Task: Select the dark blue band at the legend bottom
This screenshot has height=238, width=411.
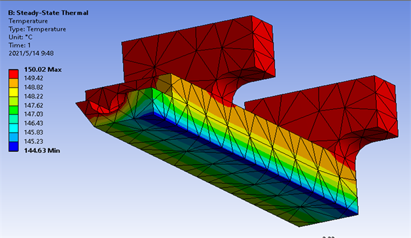Action: tap(13, 146)
